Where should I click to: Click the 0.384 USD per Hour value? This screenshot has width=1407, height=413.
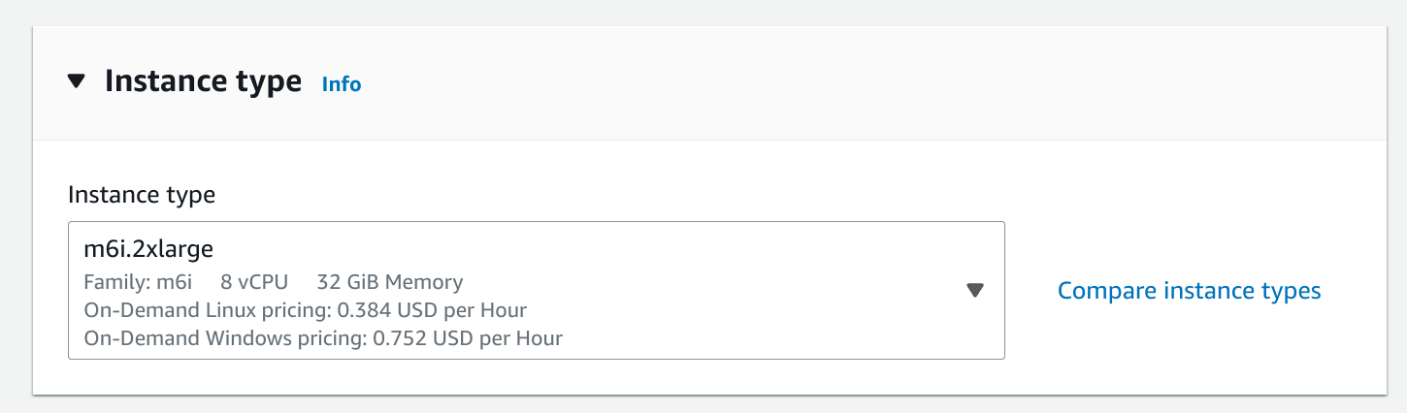[x=432, y=311]
